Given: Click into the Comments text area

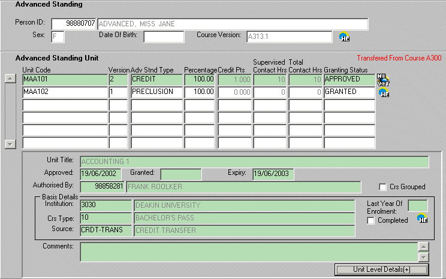Looking at the screenshot, I should pos(249,251).
